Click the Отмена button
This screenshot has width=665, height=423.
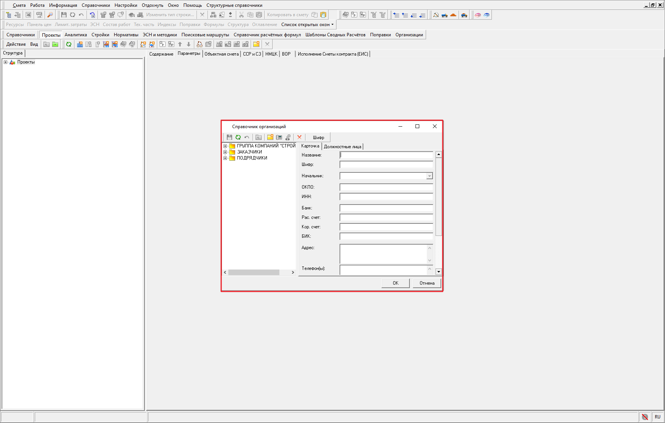427,283
